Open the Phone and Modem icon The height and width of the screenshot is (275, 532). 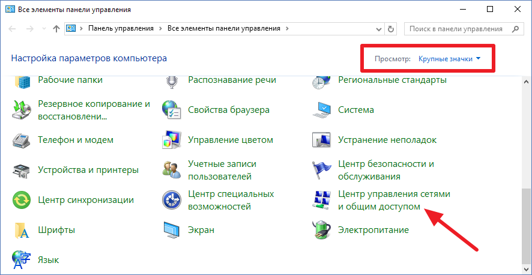coord(22,140)
